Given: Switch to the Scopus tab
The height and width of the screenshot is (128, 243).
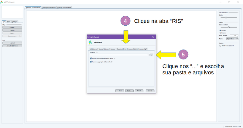Looking at the screenshot, I should [x=113, y=49].
